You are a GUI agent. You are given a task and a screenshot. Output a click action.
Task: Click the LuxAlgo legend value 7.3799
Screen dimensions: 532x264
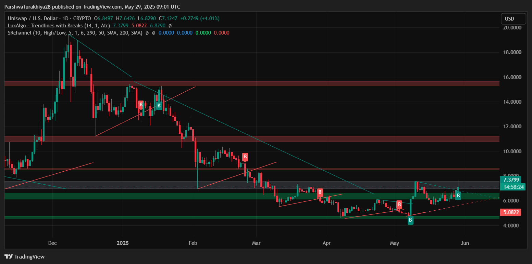coord(121,26)
